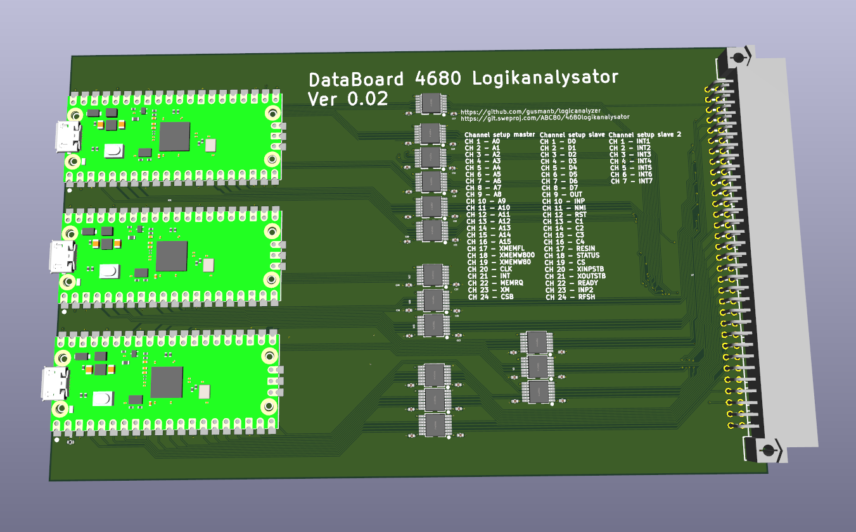The image size is (856, 532).
Task: Click the top Pico board's USB connector
Action: coord(67,137)
